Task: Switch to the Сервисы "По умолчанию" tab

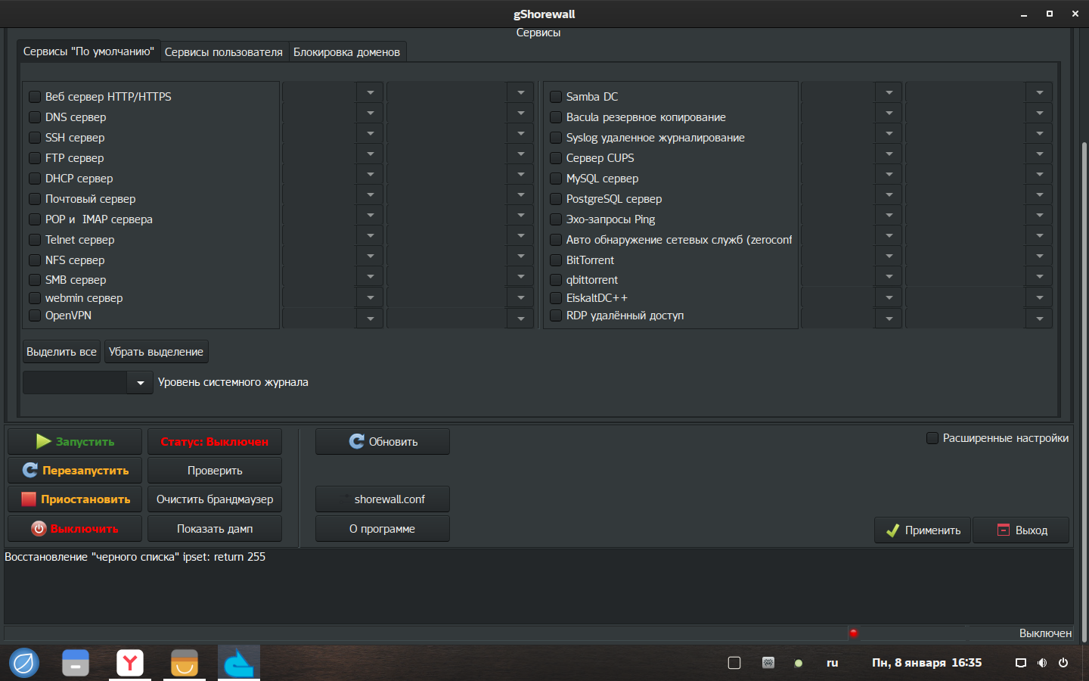Action: [x=88, y=51]
